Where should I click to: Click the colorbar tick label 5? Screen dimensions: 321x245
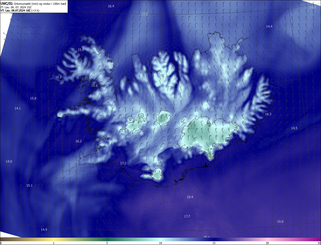coord(107,243)
